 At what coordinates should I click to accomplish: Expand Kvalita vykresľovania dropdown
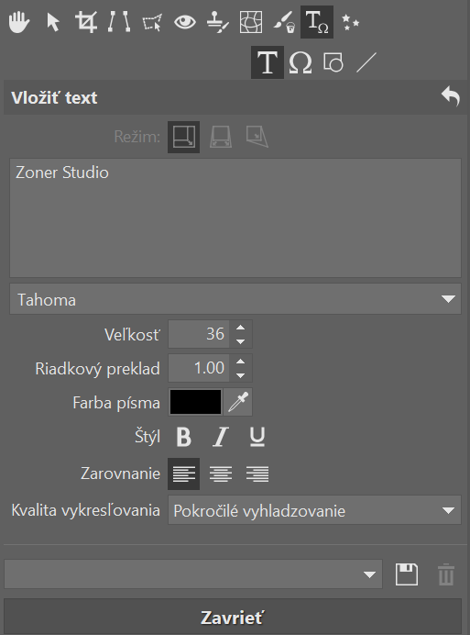tap(314, 510)
